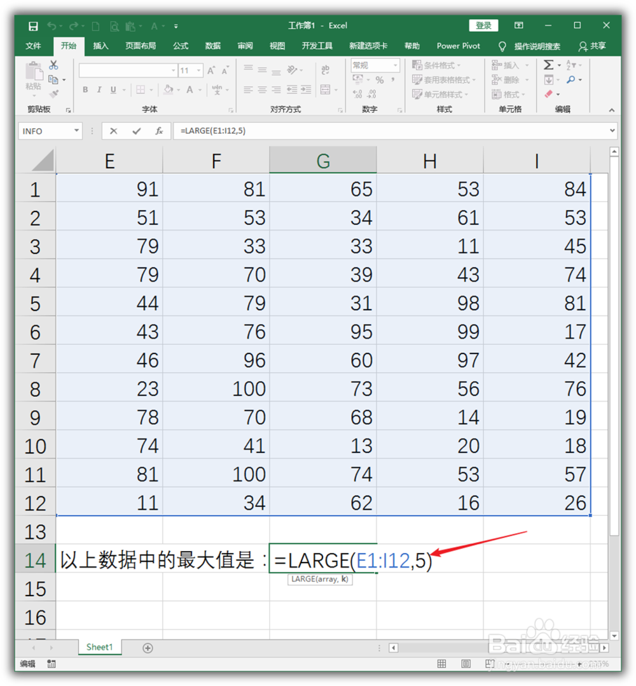This screenshot has width=636, height=686.
Task: Click the percent style % icon
Action: coord(380,80)
